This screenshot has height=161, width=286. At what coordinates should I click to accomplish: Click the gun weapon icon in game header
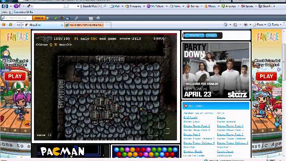pos(44,38)
